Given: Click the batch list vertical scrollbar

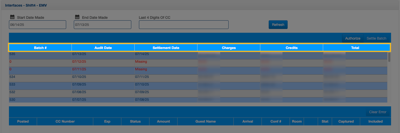Looking at the screenshot, I should click(389, 57).
